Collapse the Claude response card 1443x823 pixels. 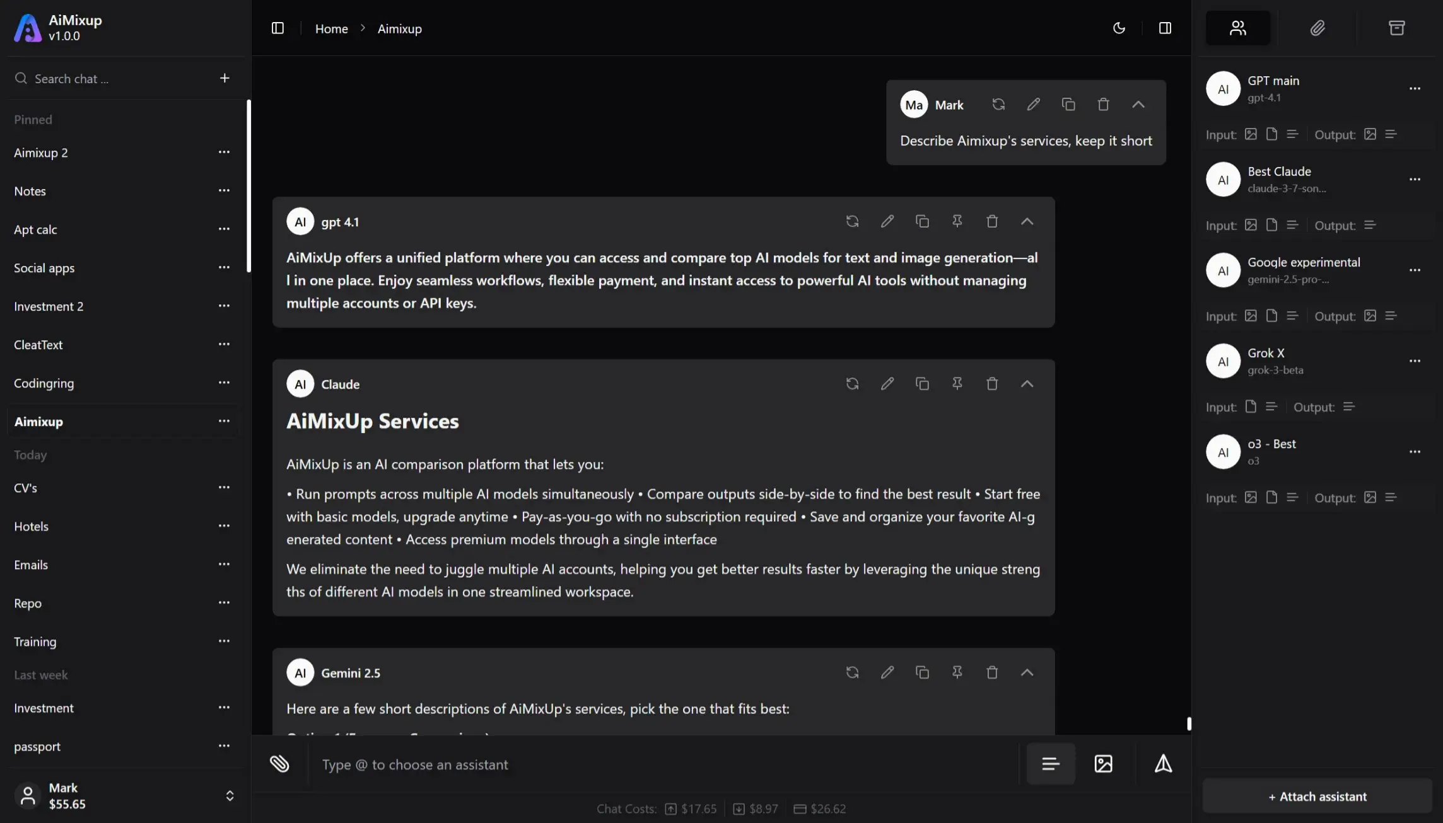pyautogui.click(x=1026, y=383)
